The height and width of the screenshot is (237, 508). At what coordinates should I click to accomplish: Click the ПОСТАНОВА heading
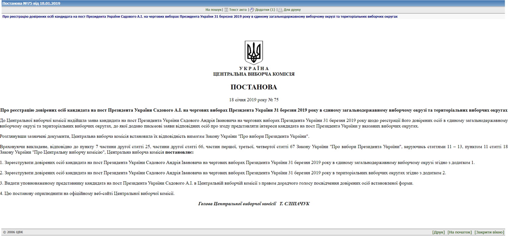pos(254,87)
